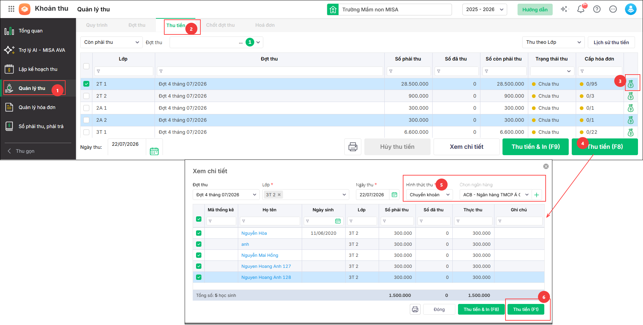Click the Quản lý hóa đơn document icon
643x325 pixels.
click(9, 107)
